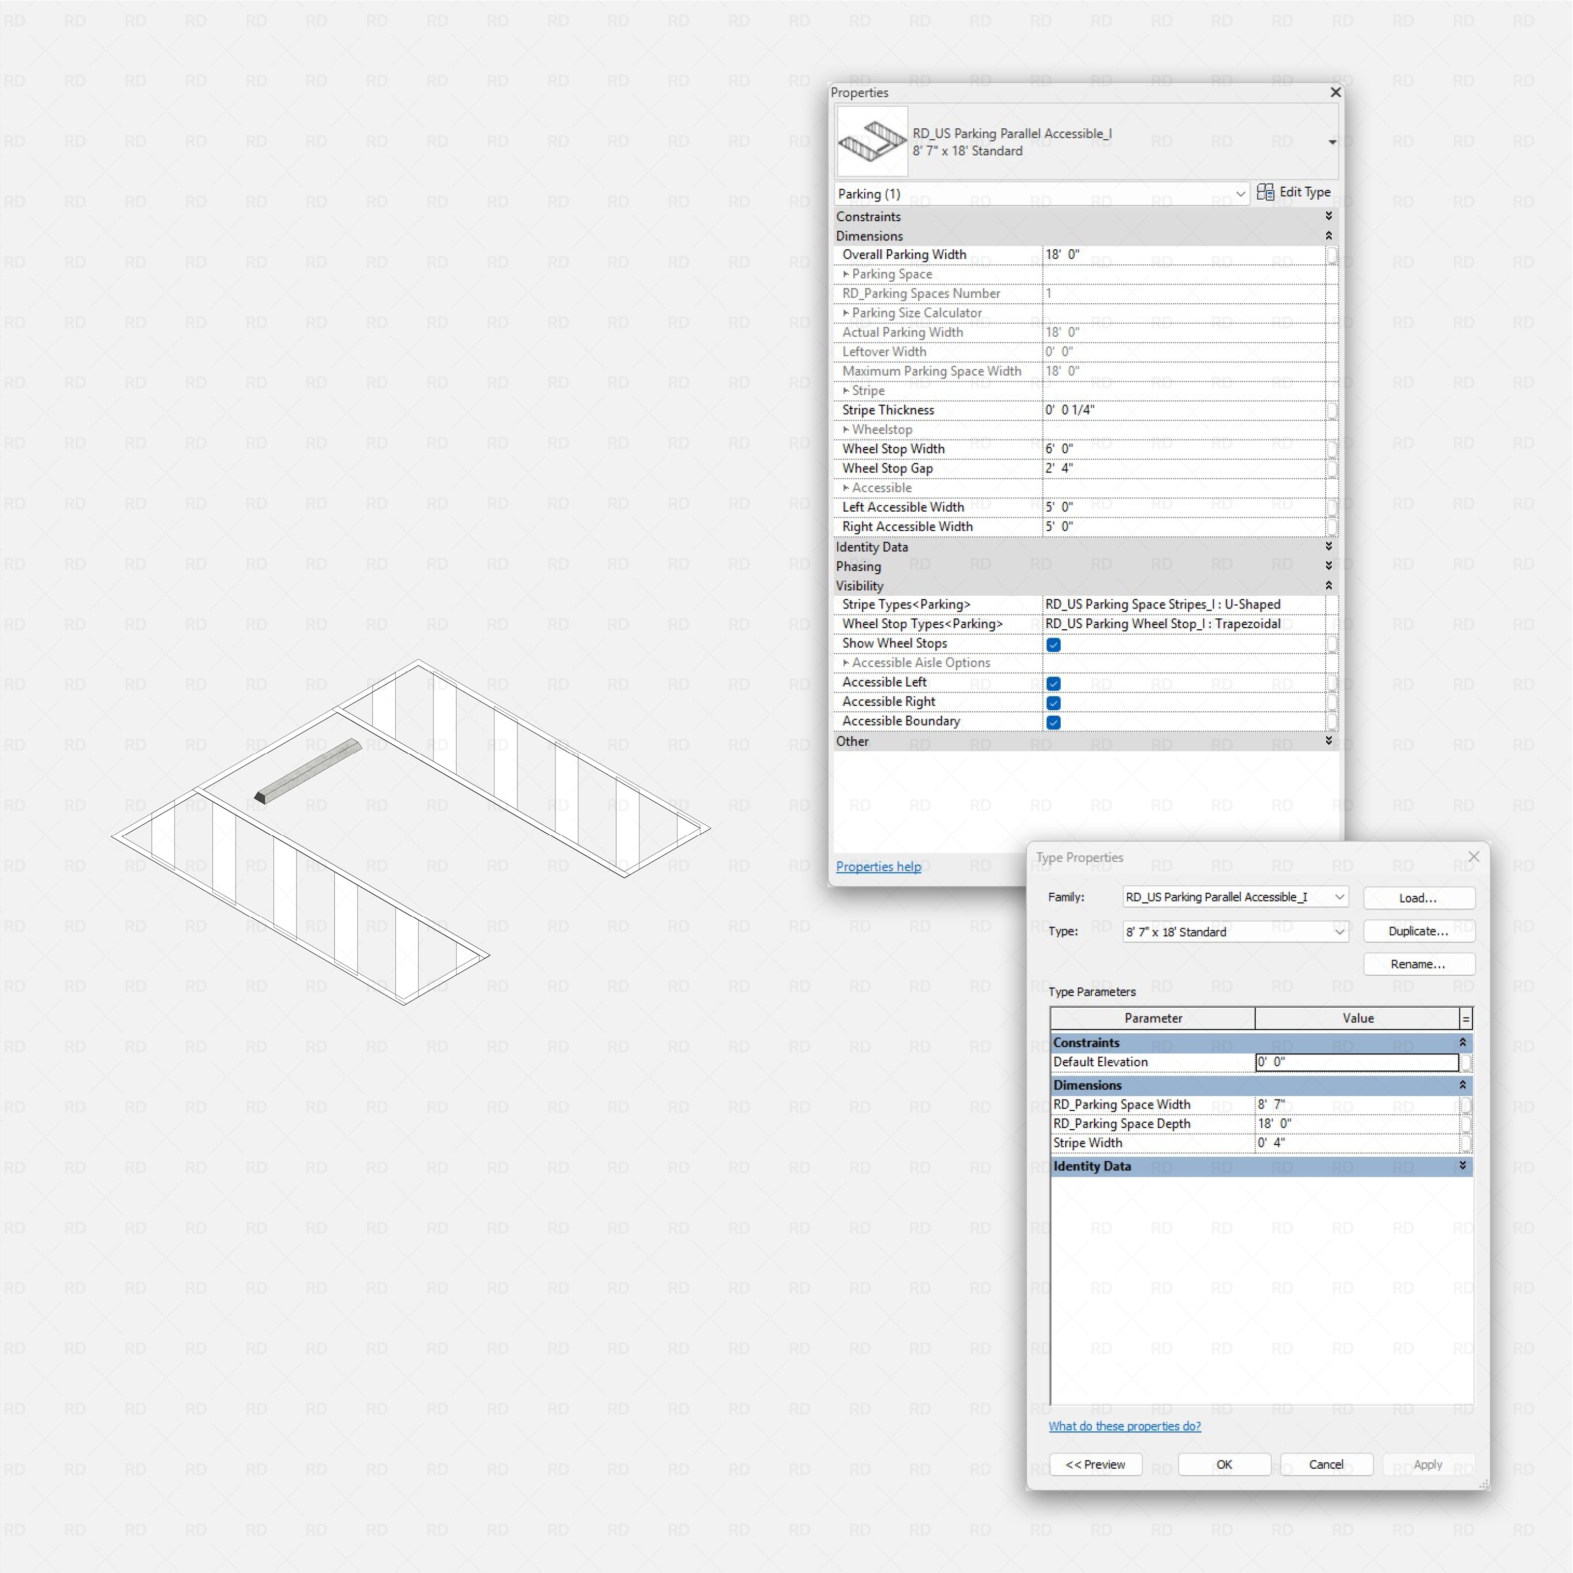The width and height of the screenshot is (1573, 1573).
Task: Click associate button beside Wheel Stop Width
Action: pyautogui.click(x=1332, y=449)
